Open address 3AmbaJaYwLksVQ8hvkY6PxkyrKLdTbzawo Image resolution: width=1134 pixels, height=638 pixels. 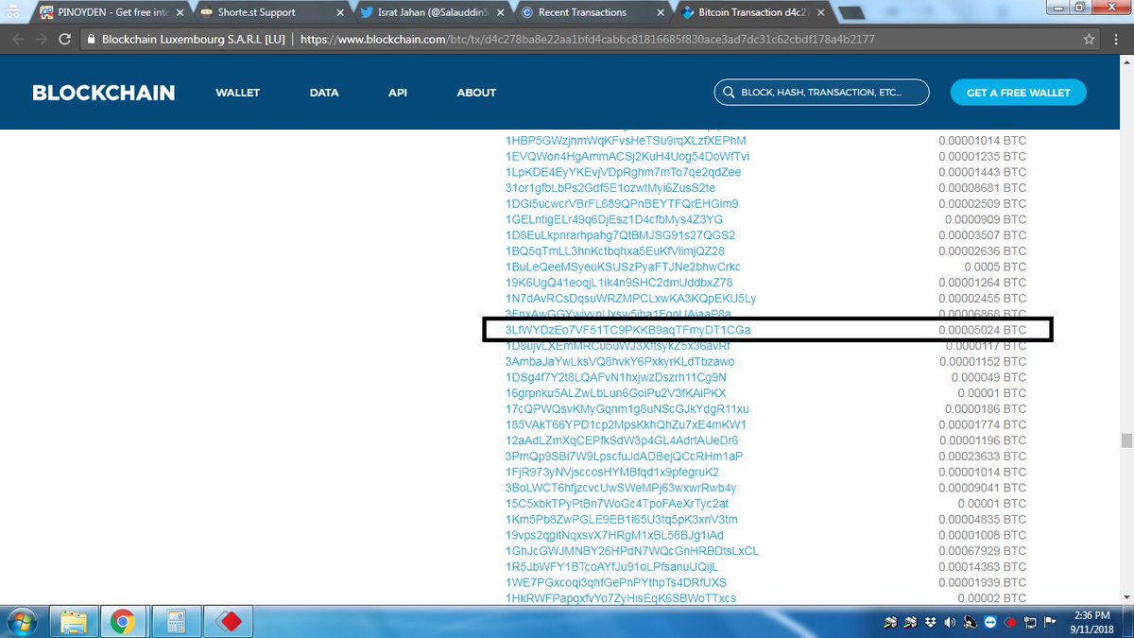(620, 362)
